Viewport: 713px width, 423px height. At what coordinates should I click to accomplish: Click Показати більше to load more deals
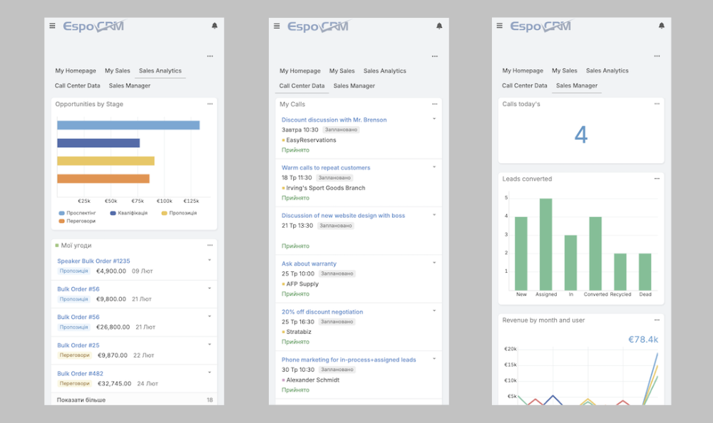pyautogui.click(x=81, y=400)
